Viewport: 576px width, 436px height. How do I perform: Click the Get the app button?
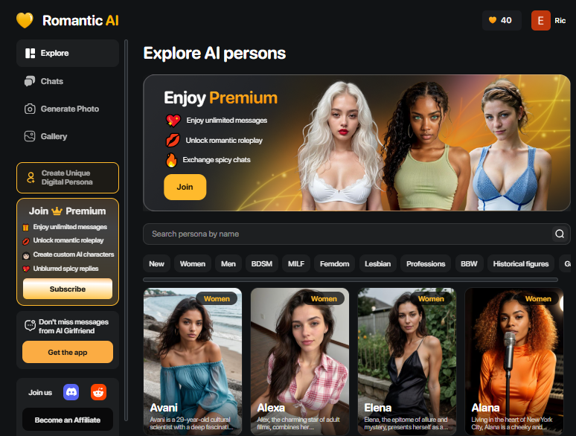pos(68,352)
